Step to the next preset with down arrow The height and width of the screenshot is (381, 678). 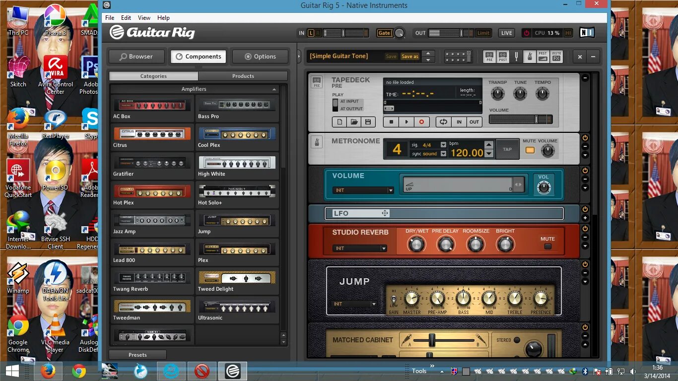tap(428, 60)
